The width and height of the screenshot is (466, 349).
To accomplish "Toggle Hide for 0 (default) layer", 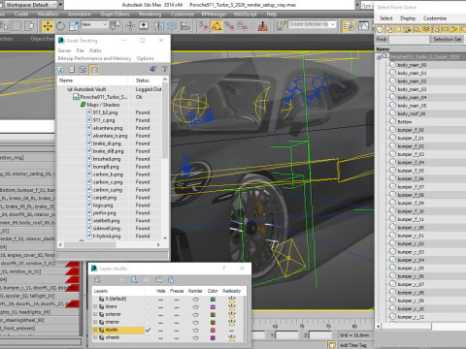I will [160, 299].
